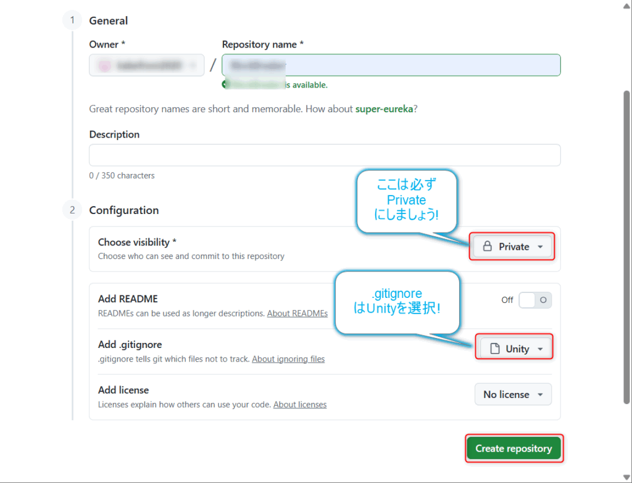Click the green availability check icon
This screenshot has width=632, height=483.
(x=226, y=85)
